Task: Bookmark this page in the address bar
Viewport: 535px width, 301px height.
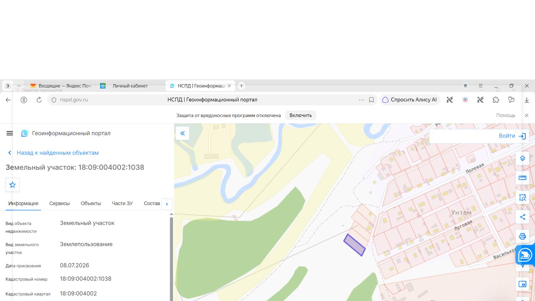Action: [371, 100]
